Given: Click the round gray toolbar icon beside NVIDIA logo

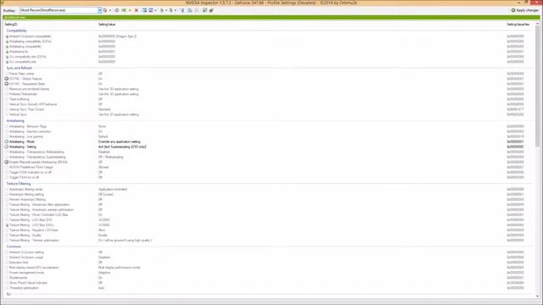Looking at the screenshot, I should (117, 10).
